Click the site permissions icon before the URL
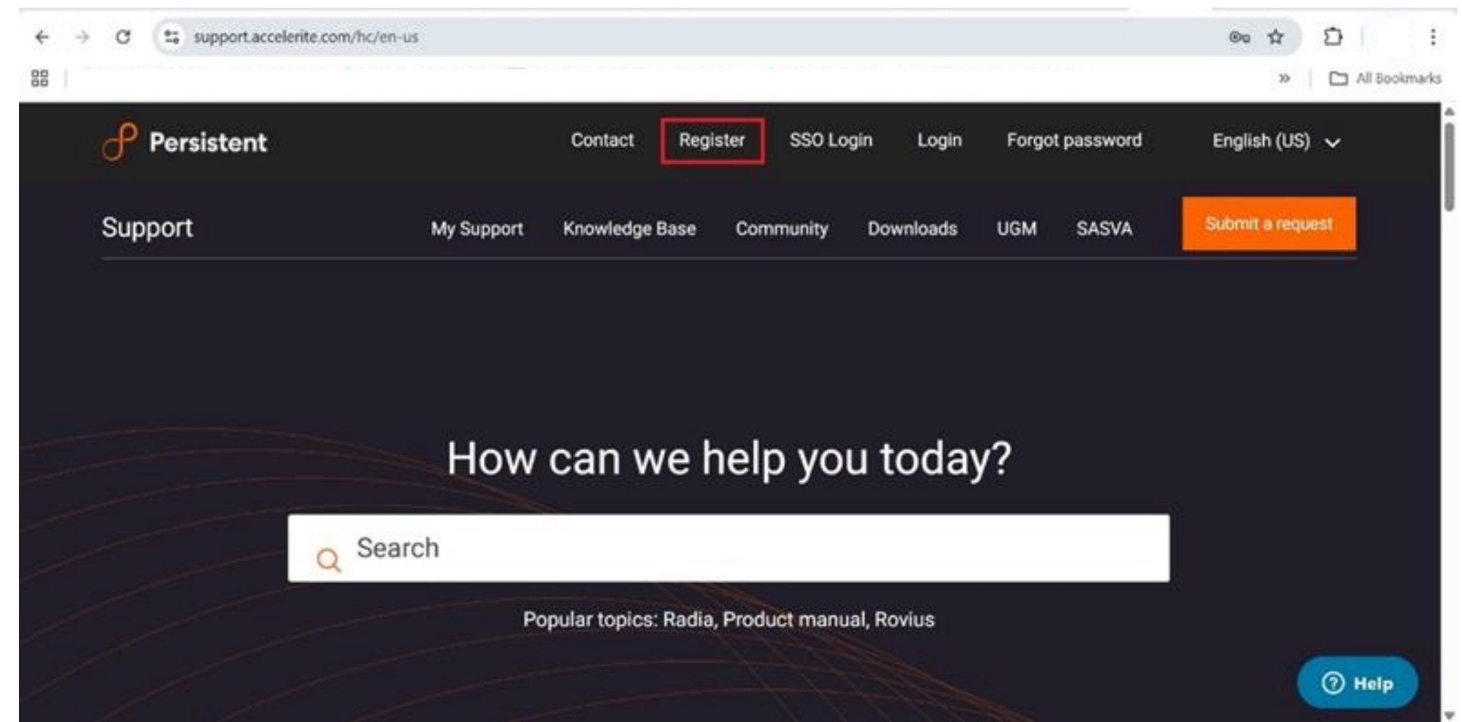Viewport: 1462px width, 722px height. pyautogui.click(x=171, y=36)
